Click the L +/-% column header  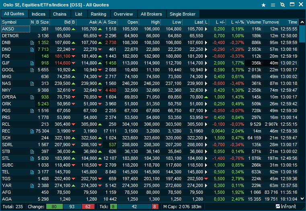[x=235, y=22]
